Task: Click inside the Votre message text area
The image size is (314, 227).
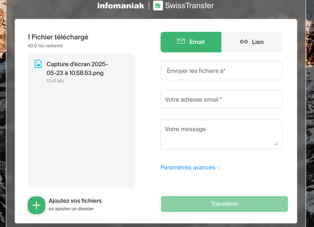Action: [x=221, y=135]
